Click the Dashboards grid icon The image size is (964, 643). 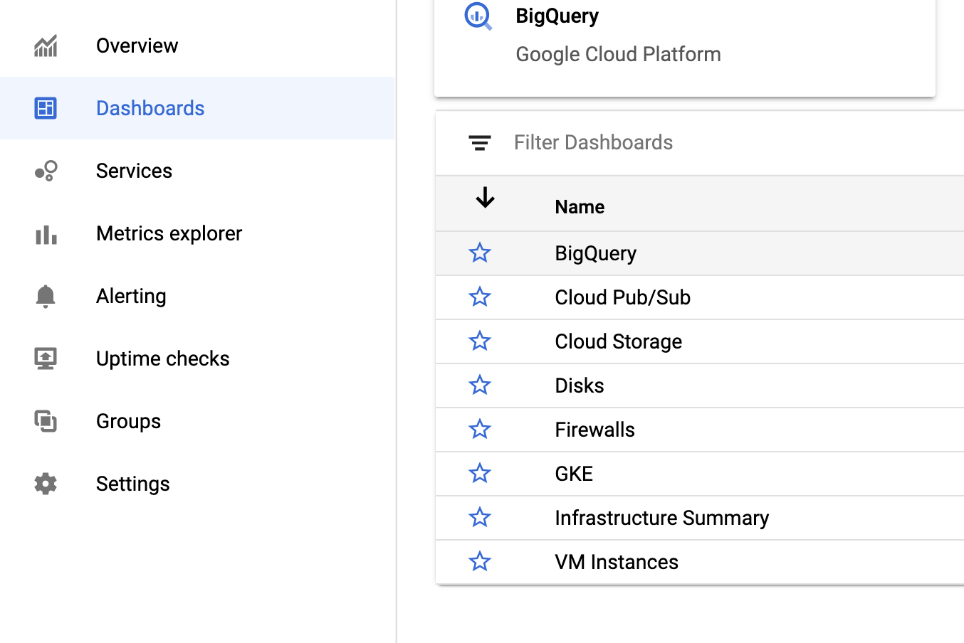46,108
